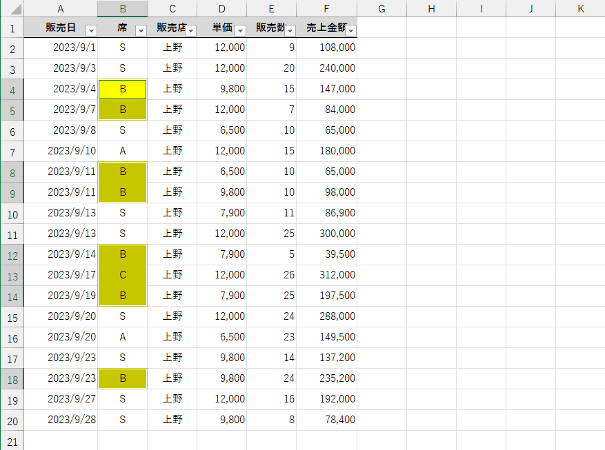Click seat cell A in row 16
The image size is (605, 450).
[x=122, y=337]
